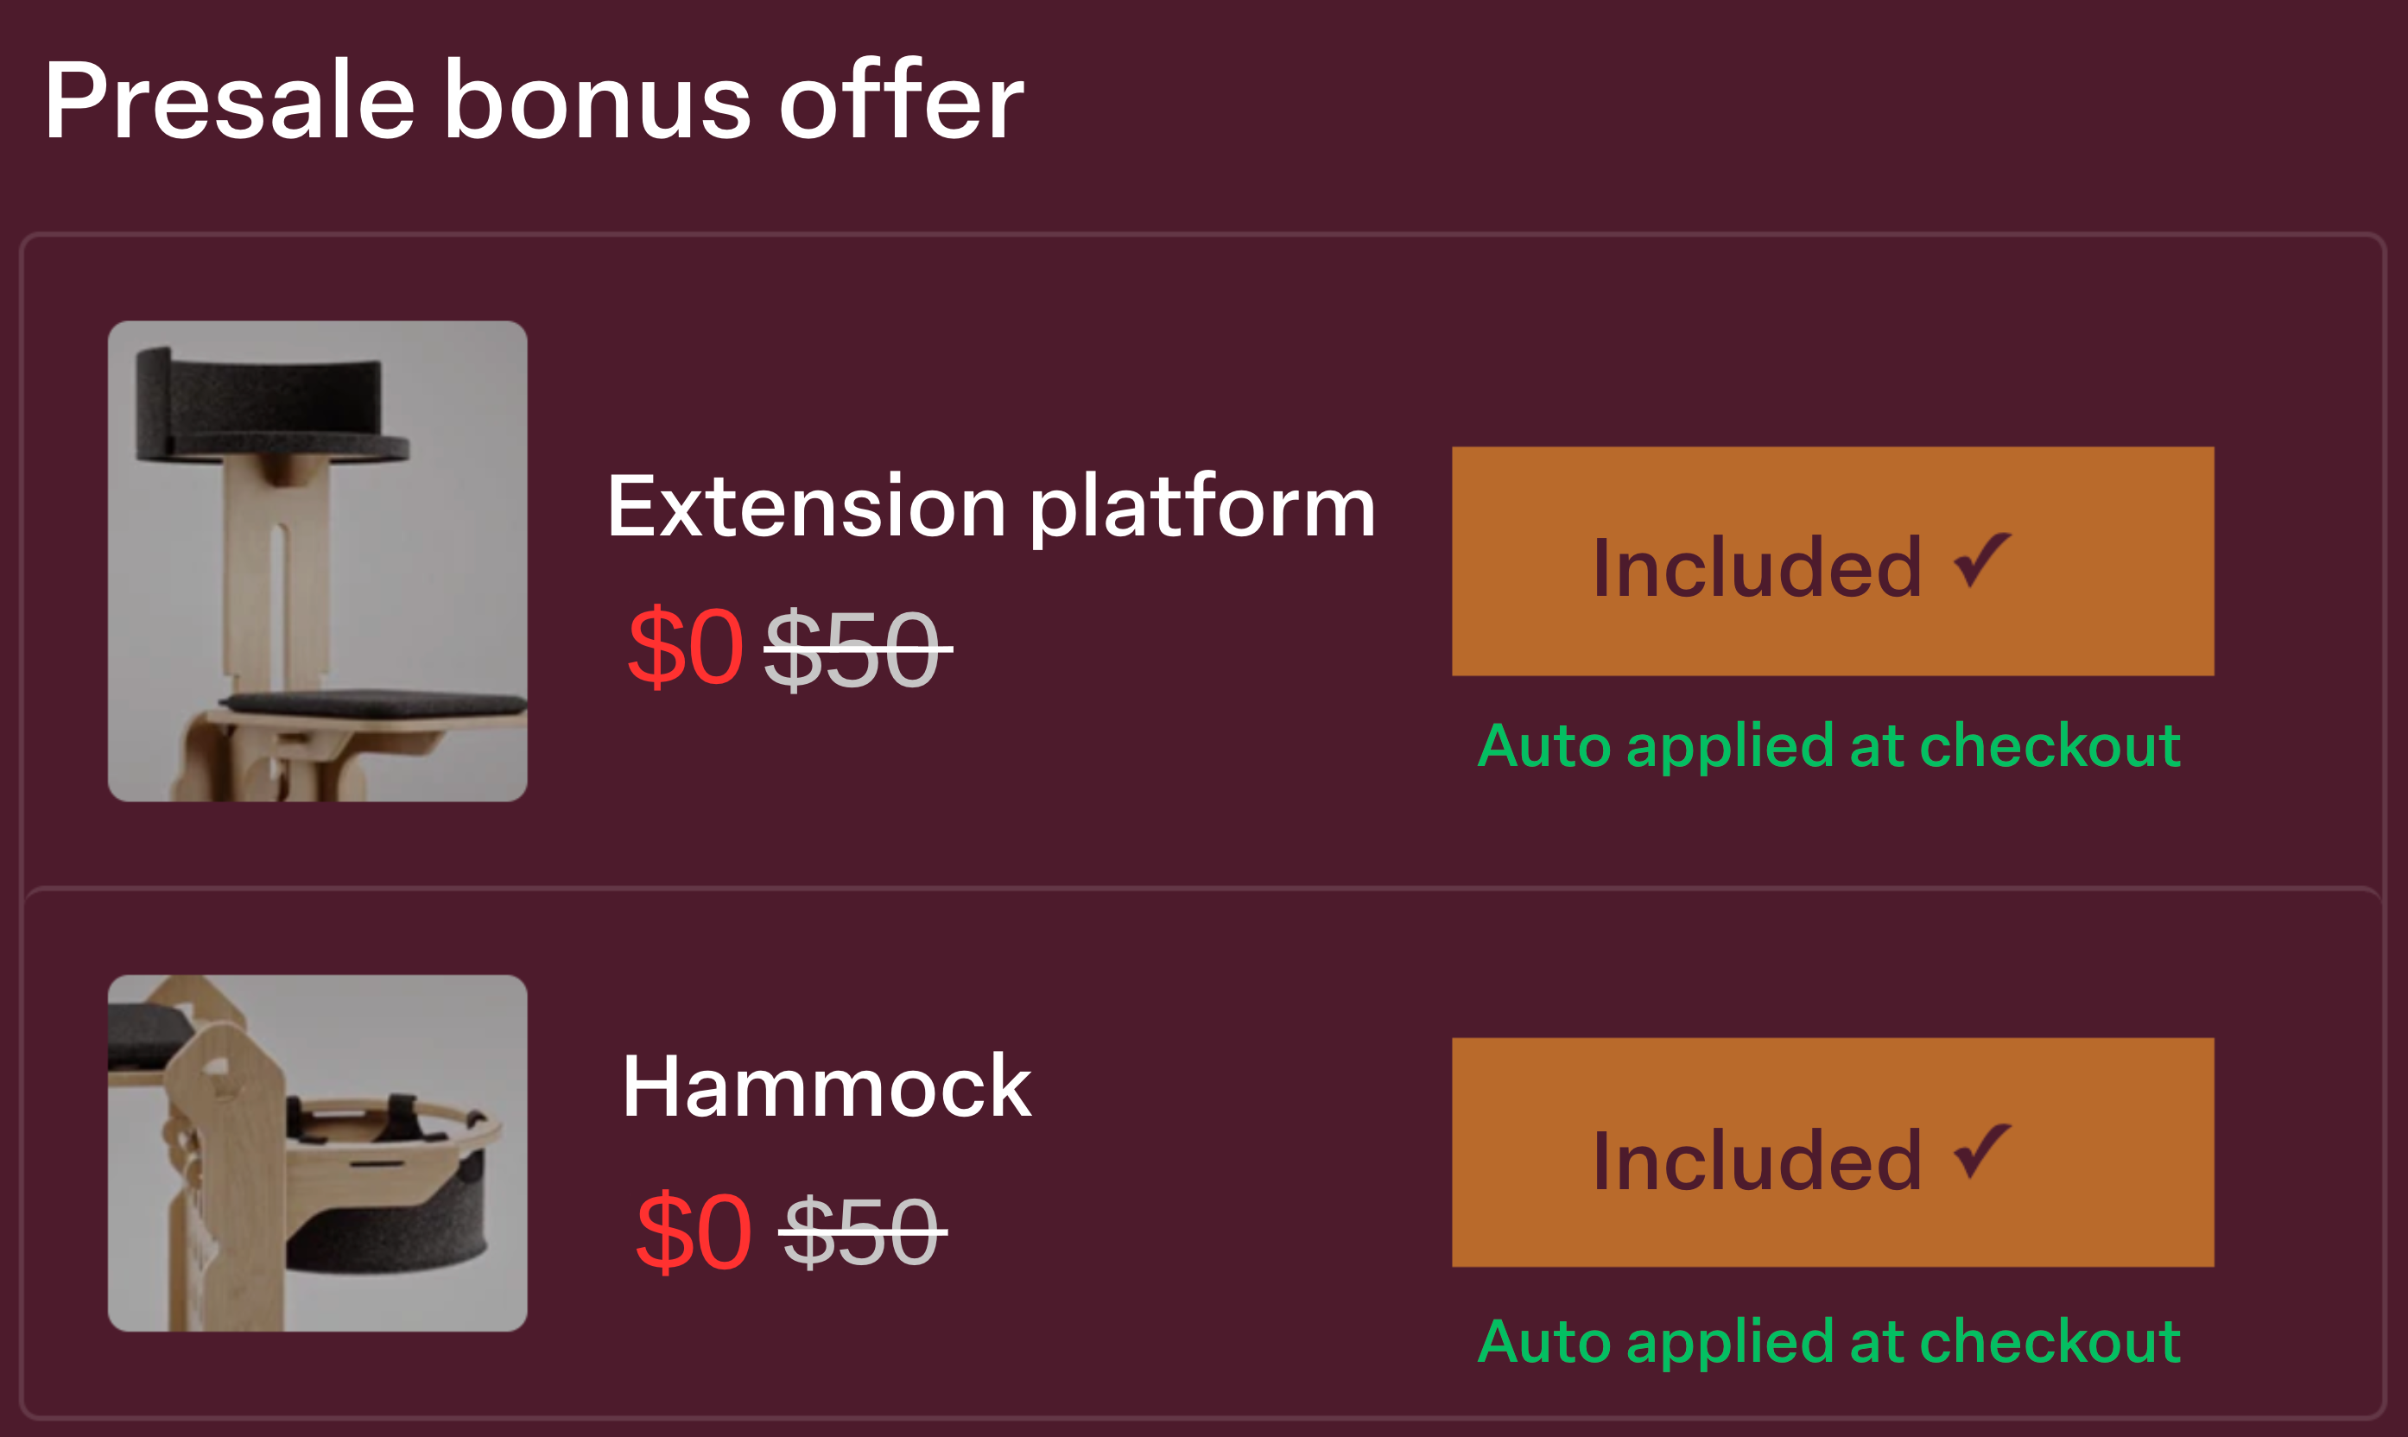Click the divider line between the two offers
This screenshot has height=1437, width=2408.
[x=1201, y=887]
